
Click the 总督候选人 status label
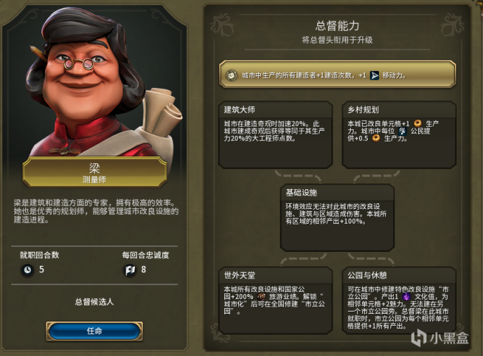[x=94, y=302]
